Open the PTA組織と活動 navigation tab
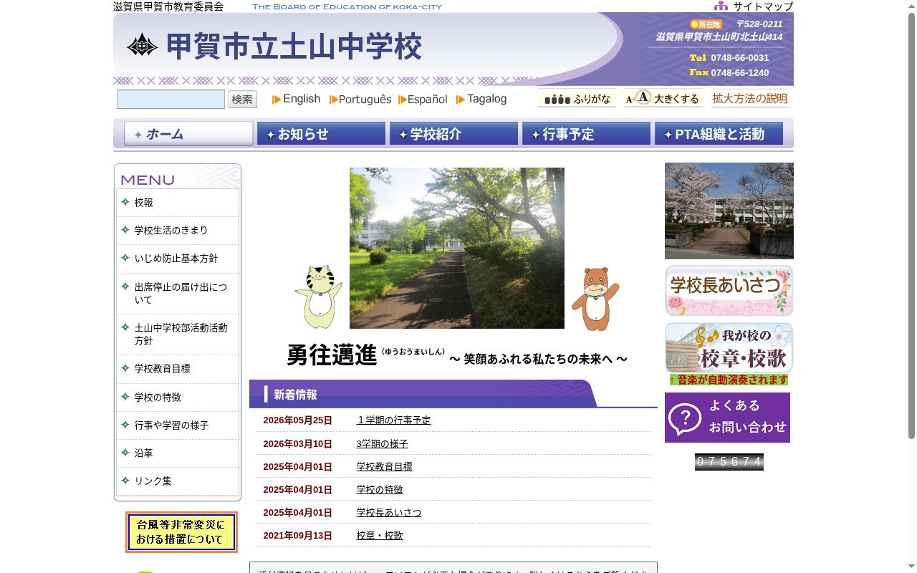Screen dimensions: 917x573 coord(719,134)
